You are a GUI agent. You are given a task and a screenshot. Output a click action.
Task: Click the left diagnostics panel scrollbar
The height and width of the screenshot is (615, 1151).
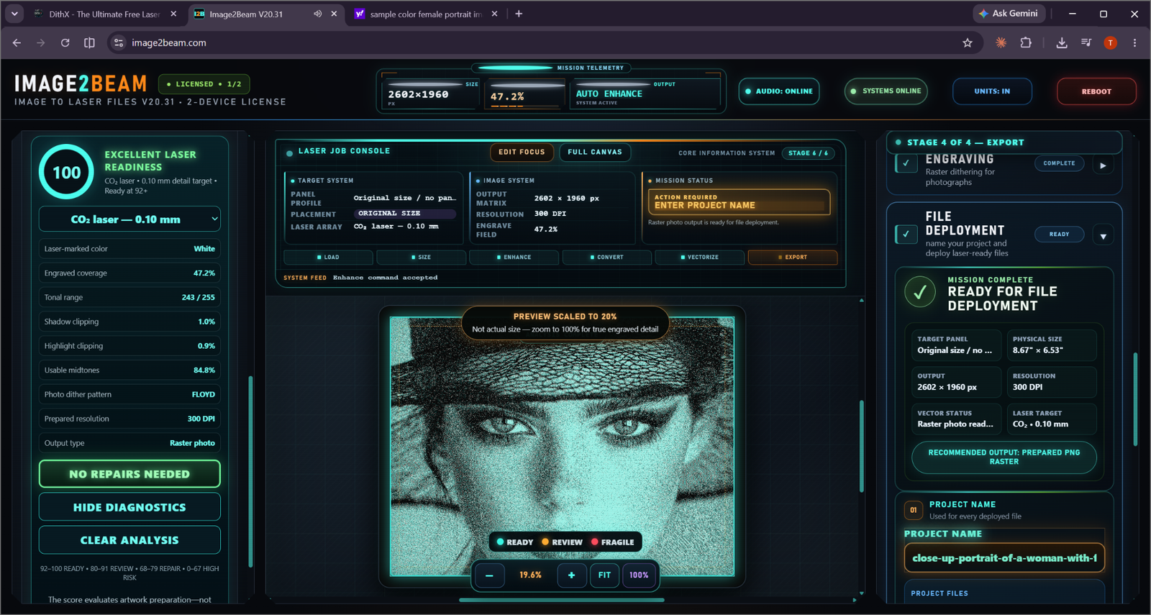[x=250, y=471]
